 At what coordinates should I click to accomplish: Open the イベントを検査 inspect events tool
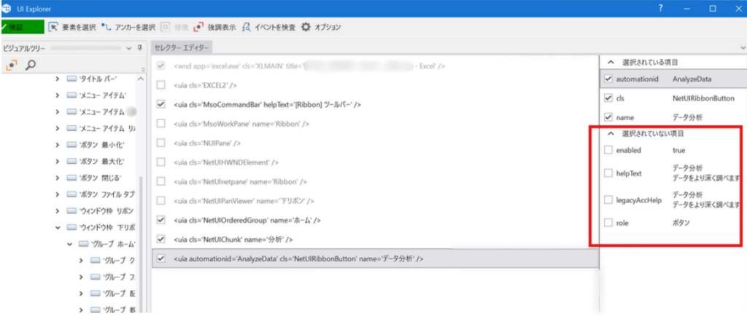[247, 27]
